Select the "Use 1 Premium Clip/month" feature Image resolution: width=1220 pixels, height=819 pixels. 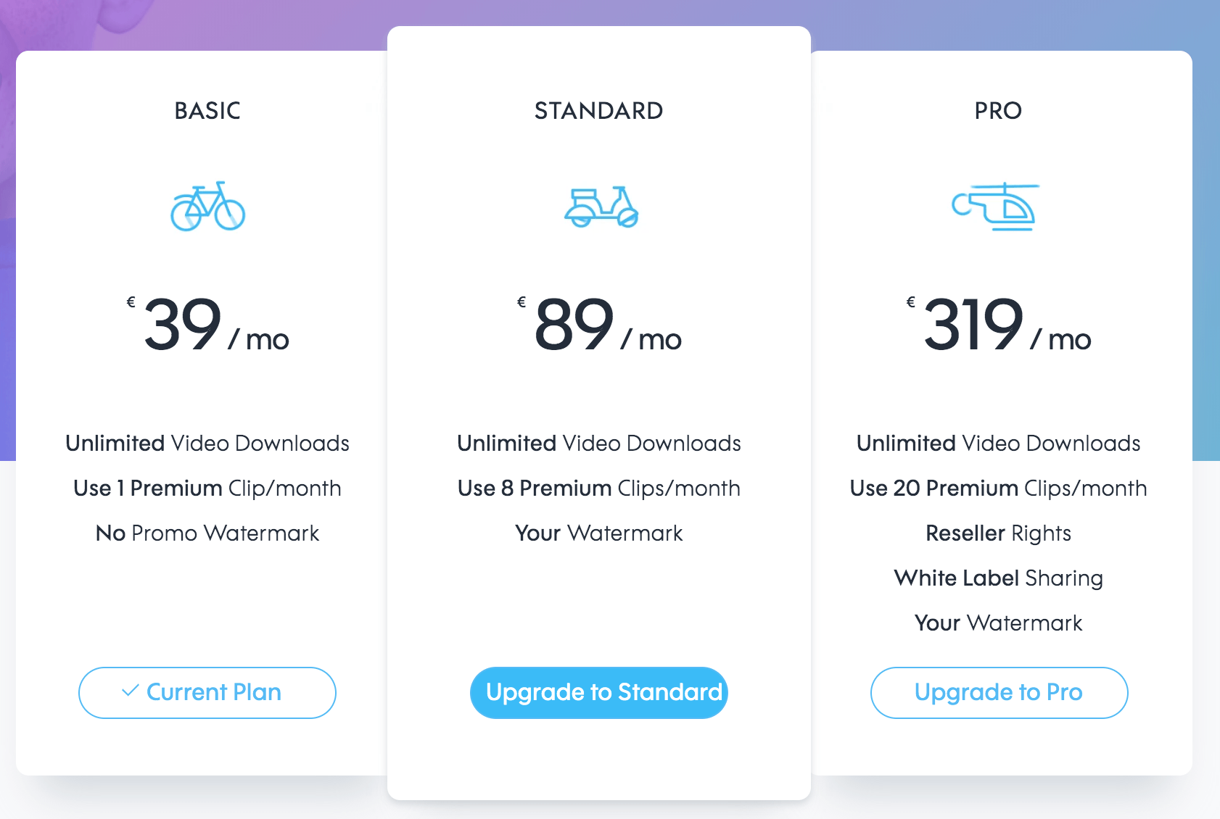point(207,489)
